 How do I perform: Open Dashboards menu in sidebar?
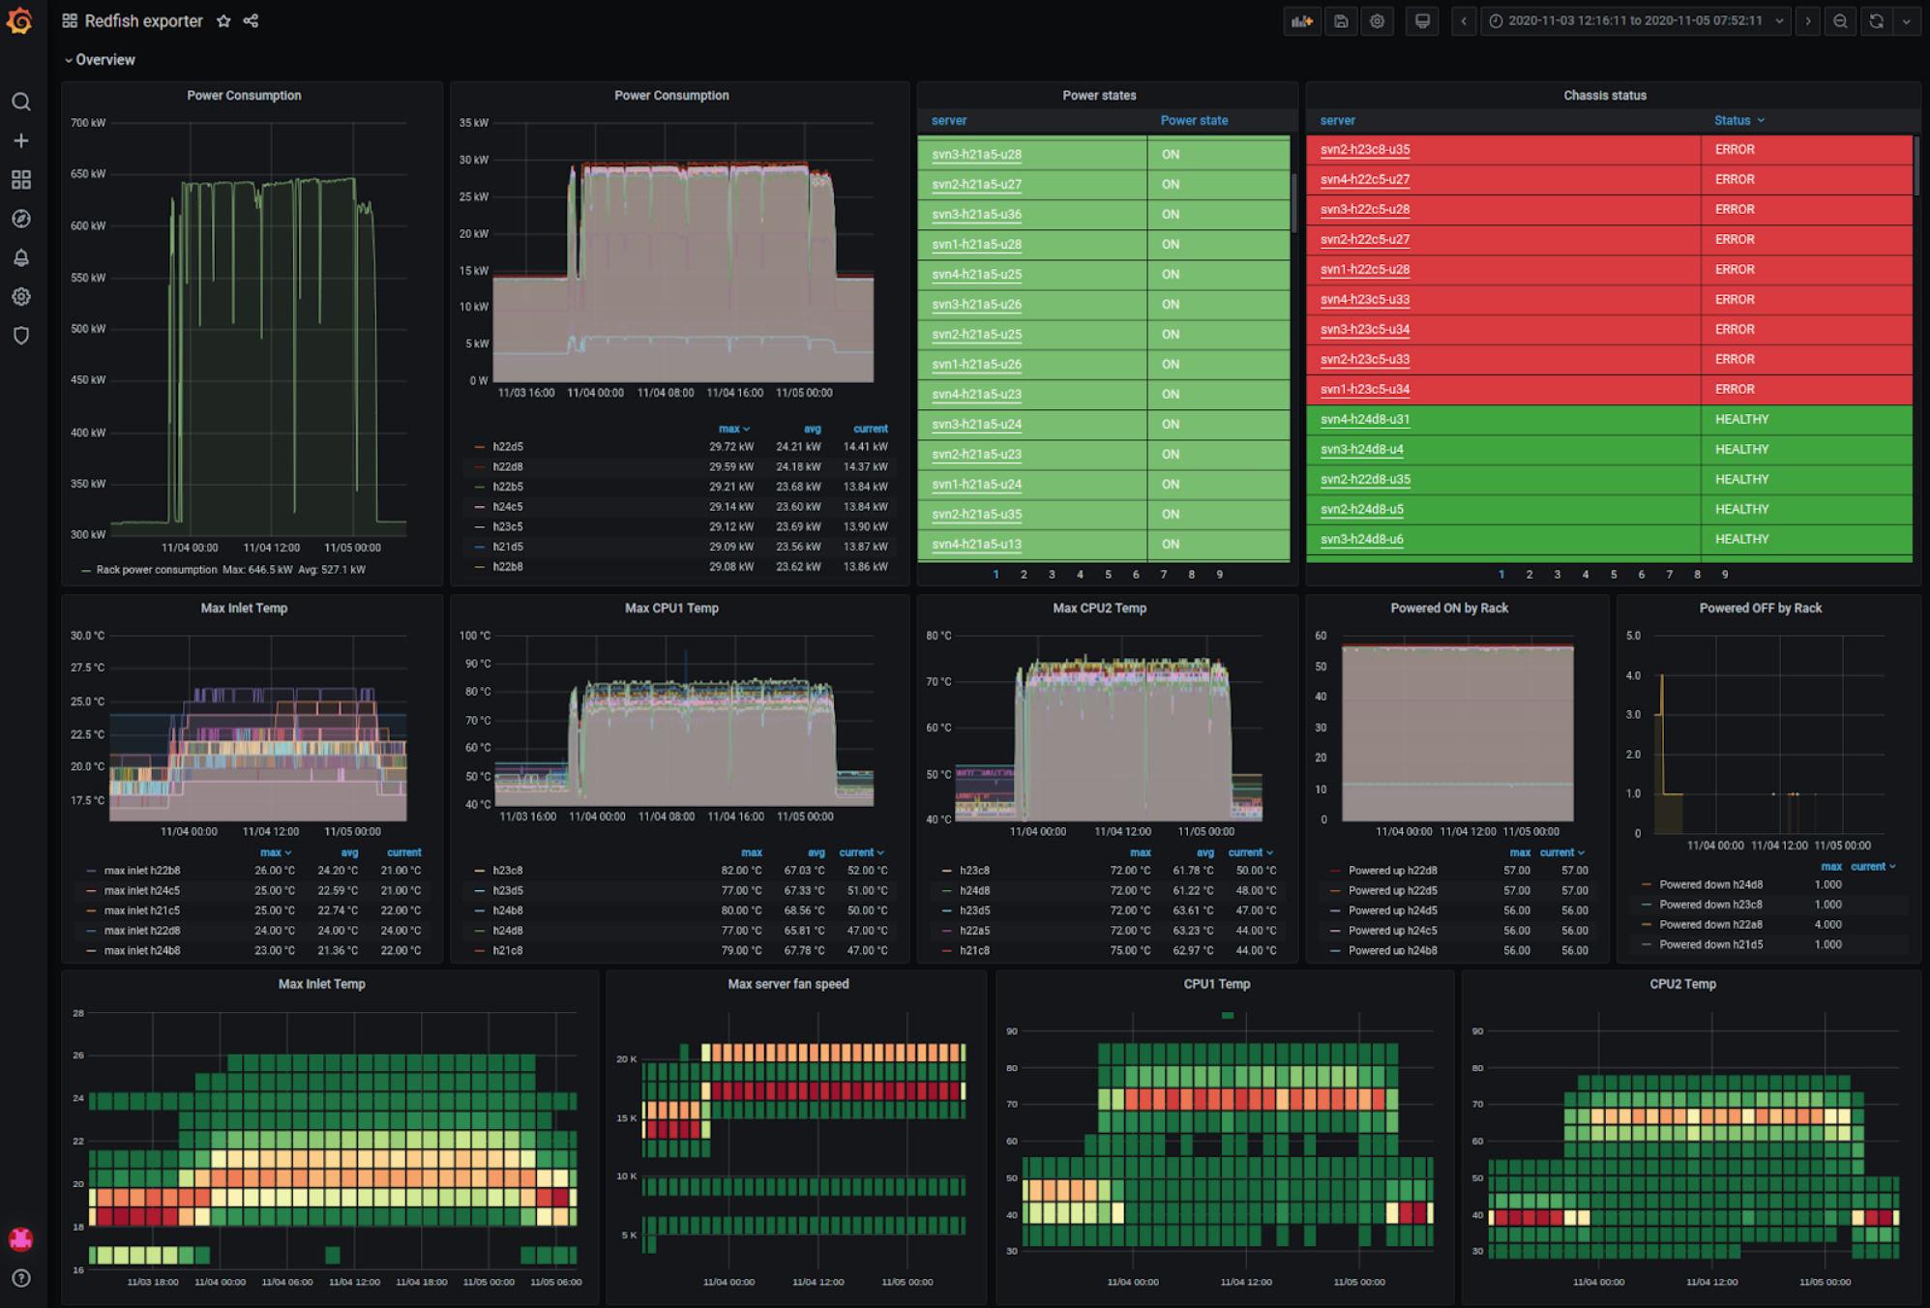coord(20,180)
